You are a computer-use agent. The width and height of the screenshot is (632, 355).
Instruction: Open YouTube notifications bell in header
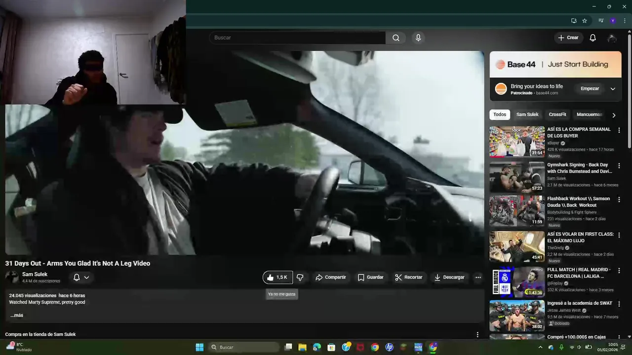tap(593, 38)
